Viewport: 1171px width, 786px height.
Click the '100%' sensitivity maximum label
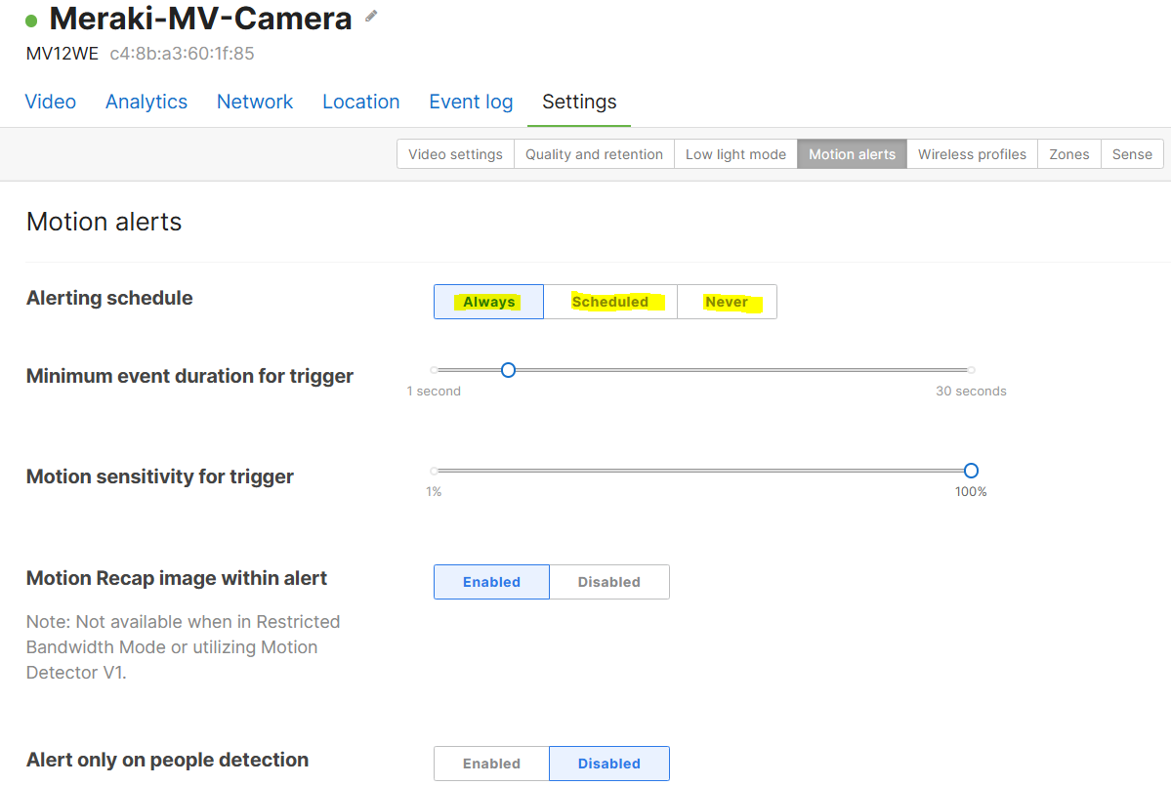pyautogui.click(x=971, y=492)
